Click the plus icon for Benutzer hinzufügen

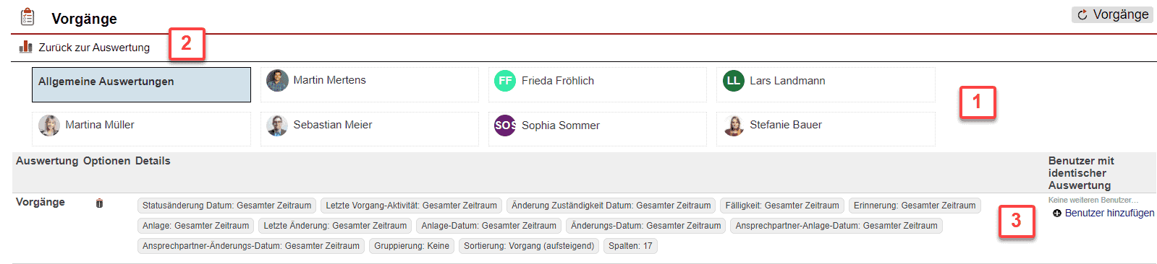click(x=1057, y=213)
